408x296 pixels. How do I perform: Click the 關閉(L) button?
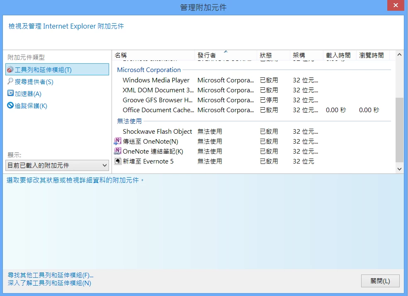click(380, 281)
